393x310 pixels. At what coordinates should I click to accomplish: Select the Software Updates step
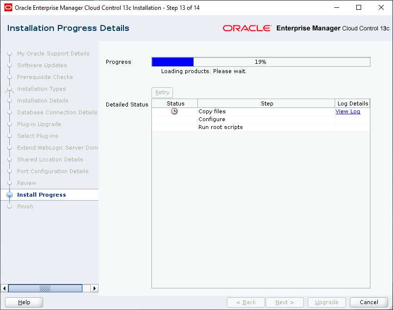click(42, 65)
